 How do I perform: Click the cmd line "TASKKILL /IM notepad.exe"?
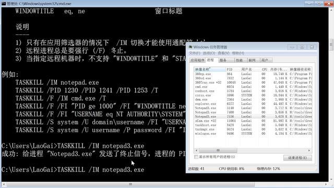57,83
